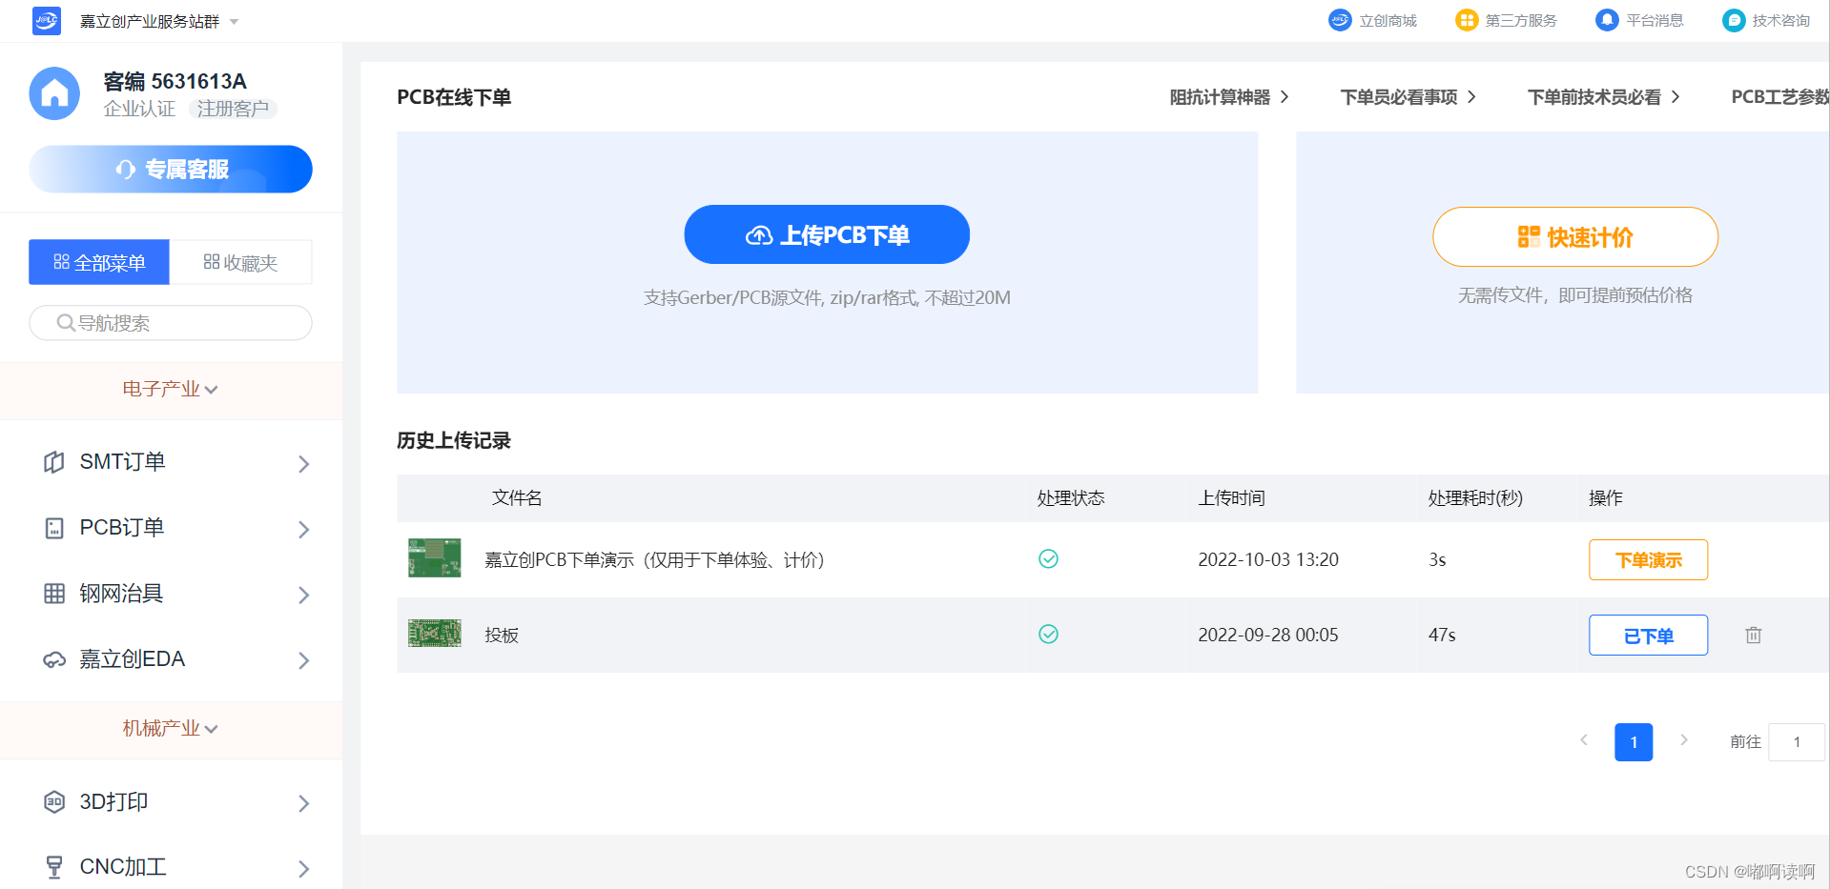Viewport: 1830px width, 889px height.
Task: Open the 立创商城 link icon
Action: 1340,20
